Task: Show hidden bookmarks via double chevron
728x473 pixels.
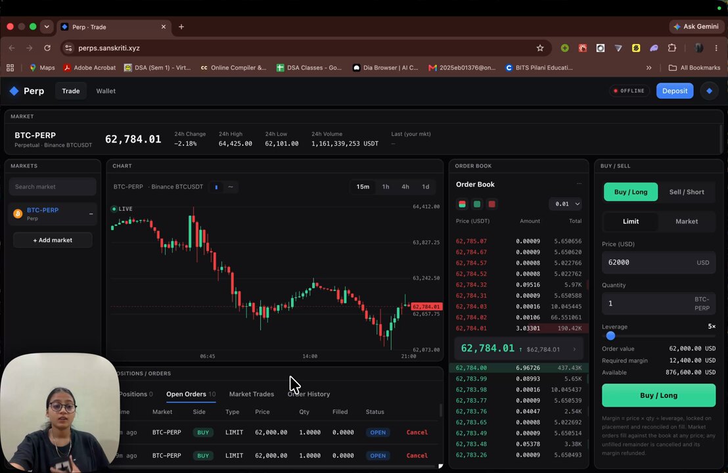Action: 648,68
